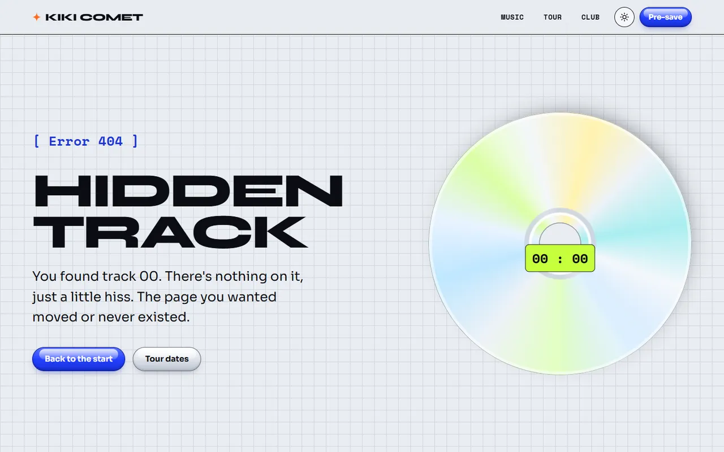This screenshot has height=452, width=724.
Task: Click the right 00 digits on timer
Action: pos(580,259)
